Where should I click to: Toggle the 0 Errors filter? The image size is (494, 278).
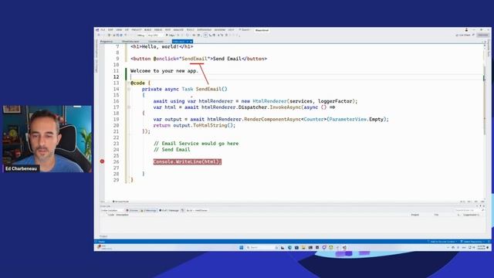(132, 210)
